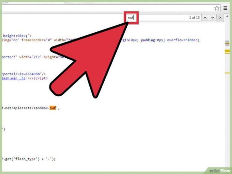The height and width of the screenshot is (174, 232).
Task: Open the lash.min_.js script link
Action: (14, 78)
